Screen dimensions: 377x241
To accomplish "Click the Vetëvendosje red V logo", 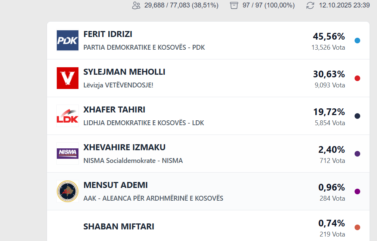I will [68, 78].
